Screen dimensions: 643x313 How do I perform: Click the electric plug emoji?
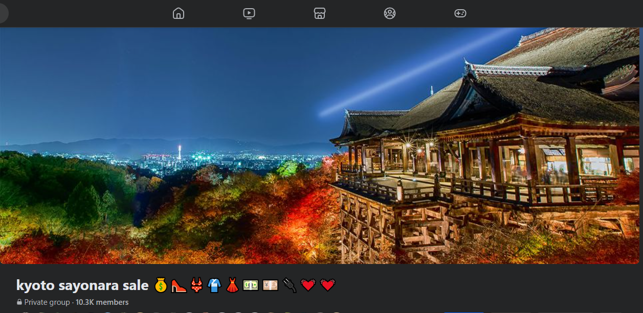pyautogui.click(x=290, y=285)
